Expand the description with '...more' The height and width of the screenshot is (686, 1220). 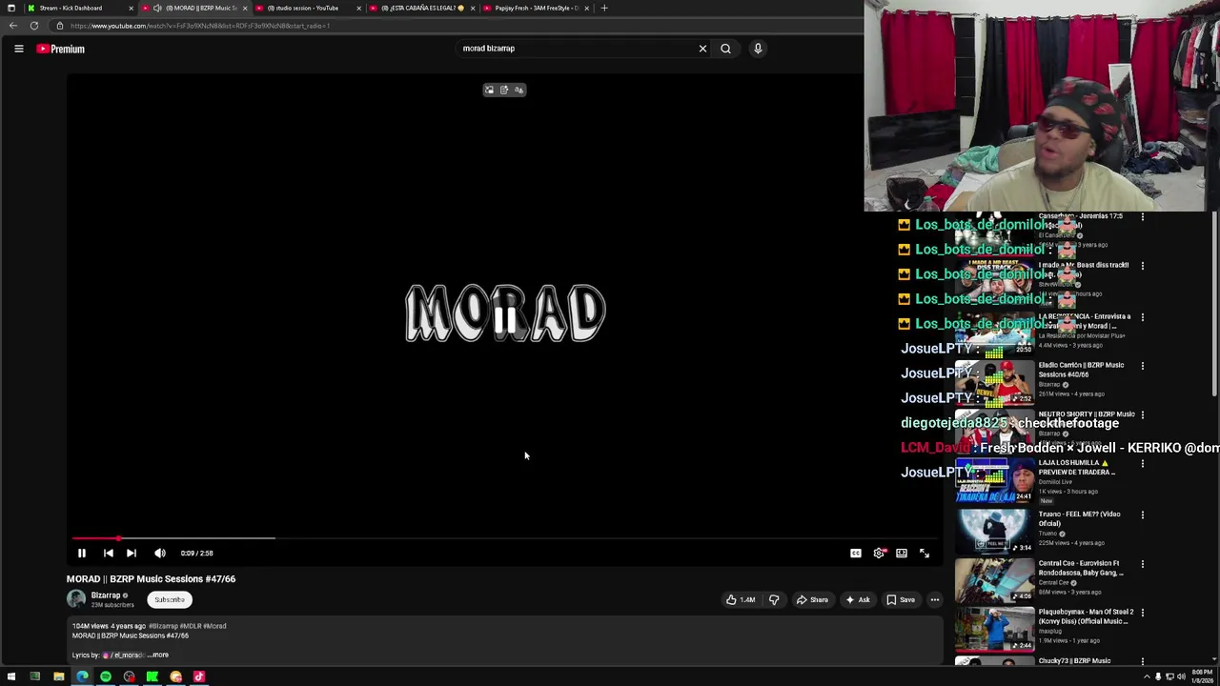[x=158, y=655]
